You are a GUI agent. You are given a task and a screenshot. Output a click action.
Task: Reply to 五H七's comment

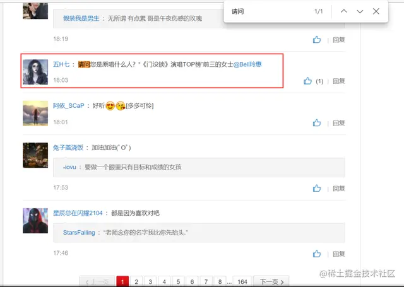point(338,81)
